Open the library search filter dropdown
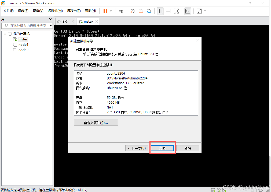This screenshot has height=192, width=271. click(50, 26)
